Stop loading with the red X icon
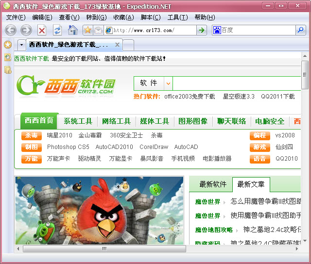311x264 pixels. point(42,30)
